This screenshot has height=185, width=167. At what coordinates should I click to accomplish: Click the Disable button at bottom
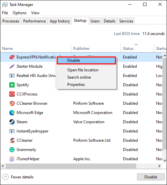(151, 177)
